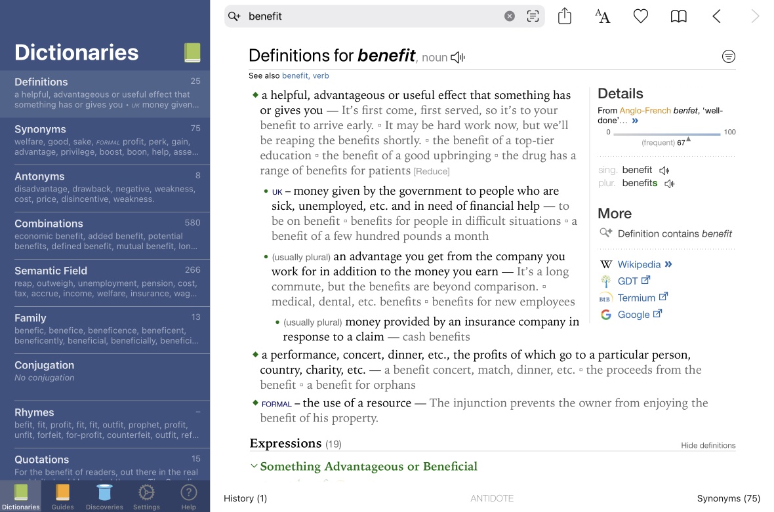Hide definitions in the Expressions section
The image size is (774, 512).
coord(708,445)
